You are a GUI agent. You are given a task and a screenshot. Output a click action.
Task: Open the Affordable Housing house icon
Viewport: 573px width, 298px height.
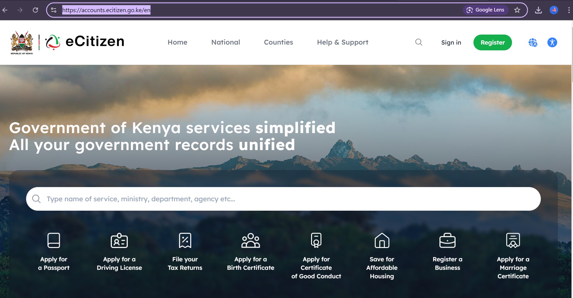(382, 240)
